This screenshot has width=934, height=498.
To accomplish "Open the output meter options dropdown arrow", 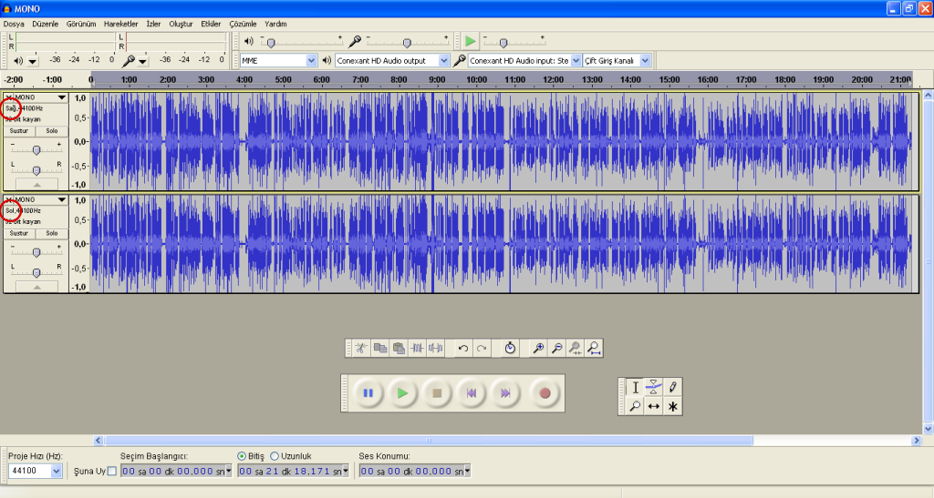I will [x=33, y=61].
